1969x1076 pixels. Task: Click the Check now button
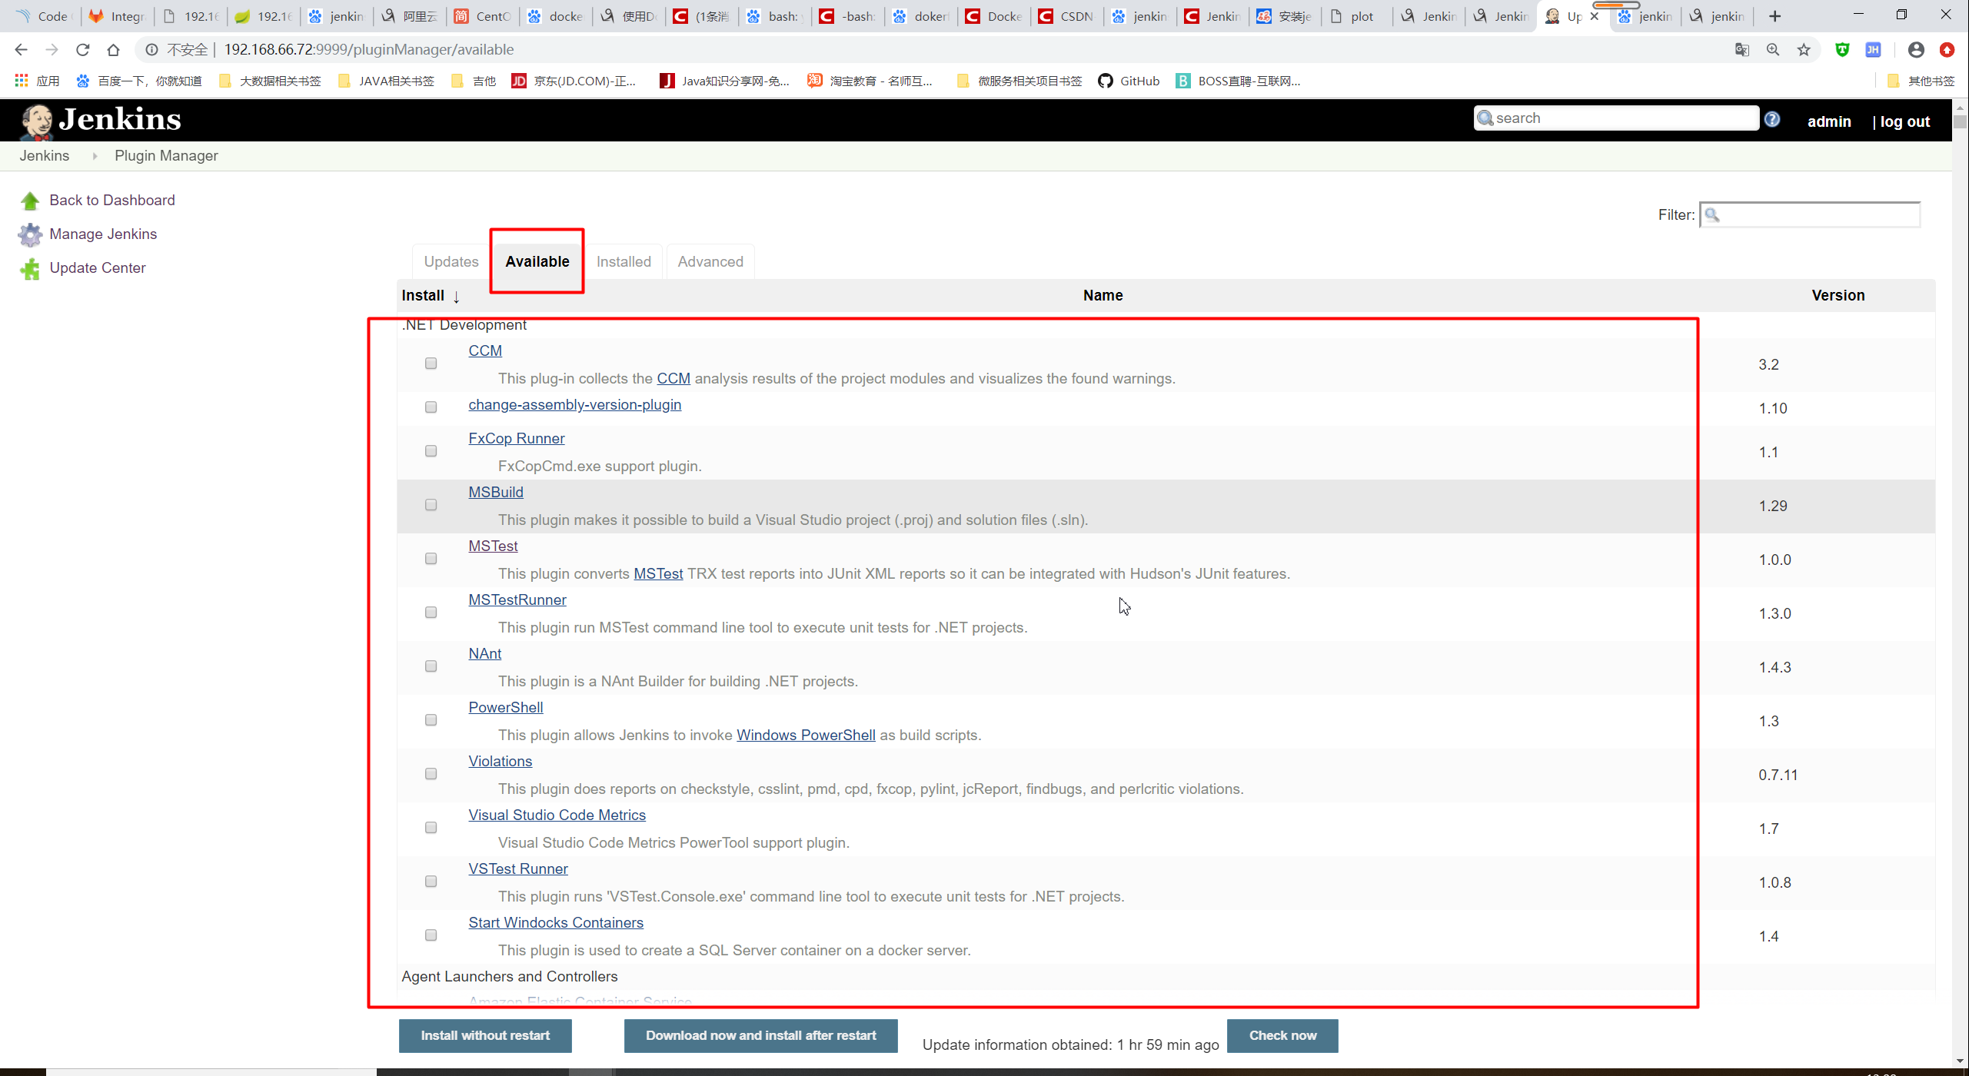(1282, 1035)
